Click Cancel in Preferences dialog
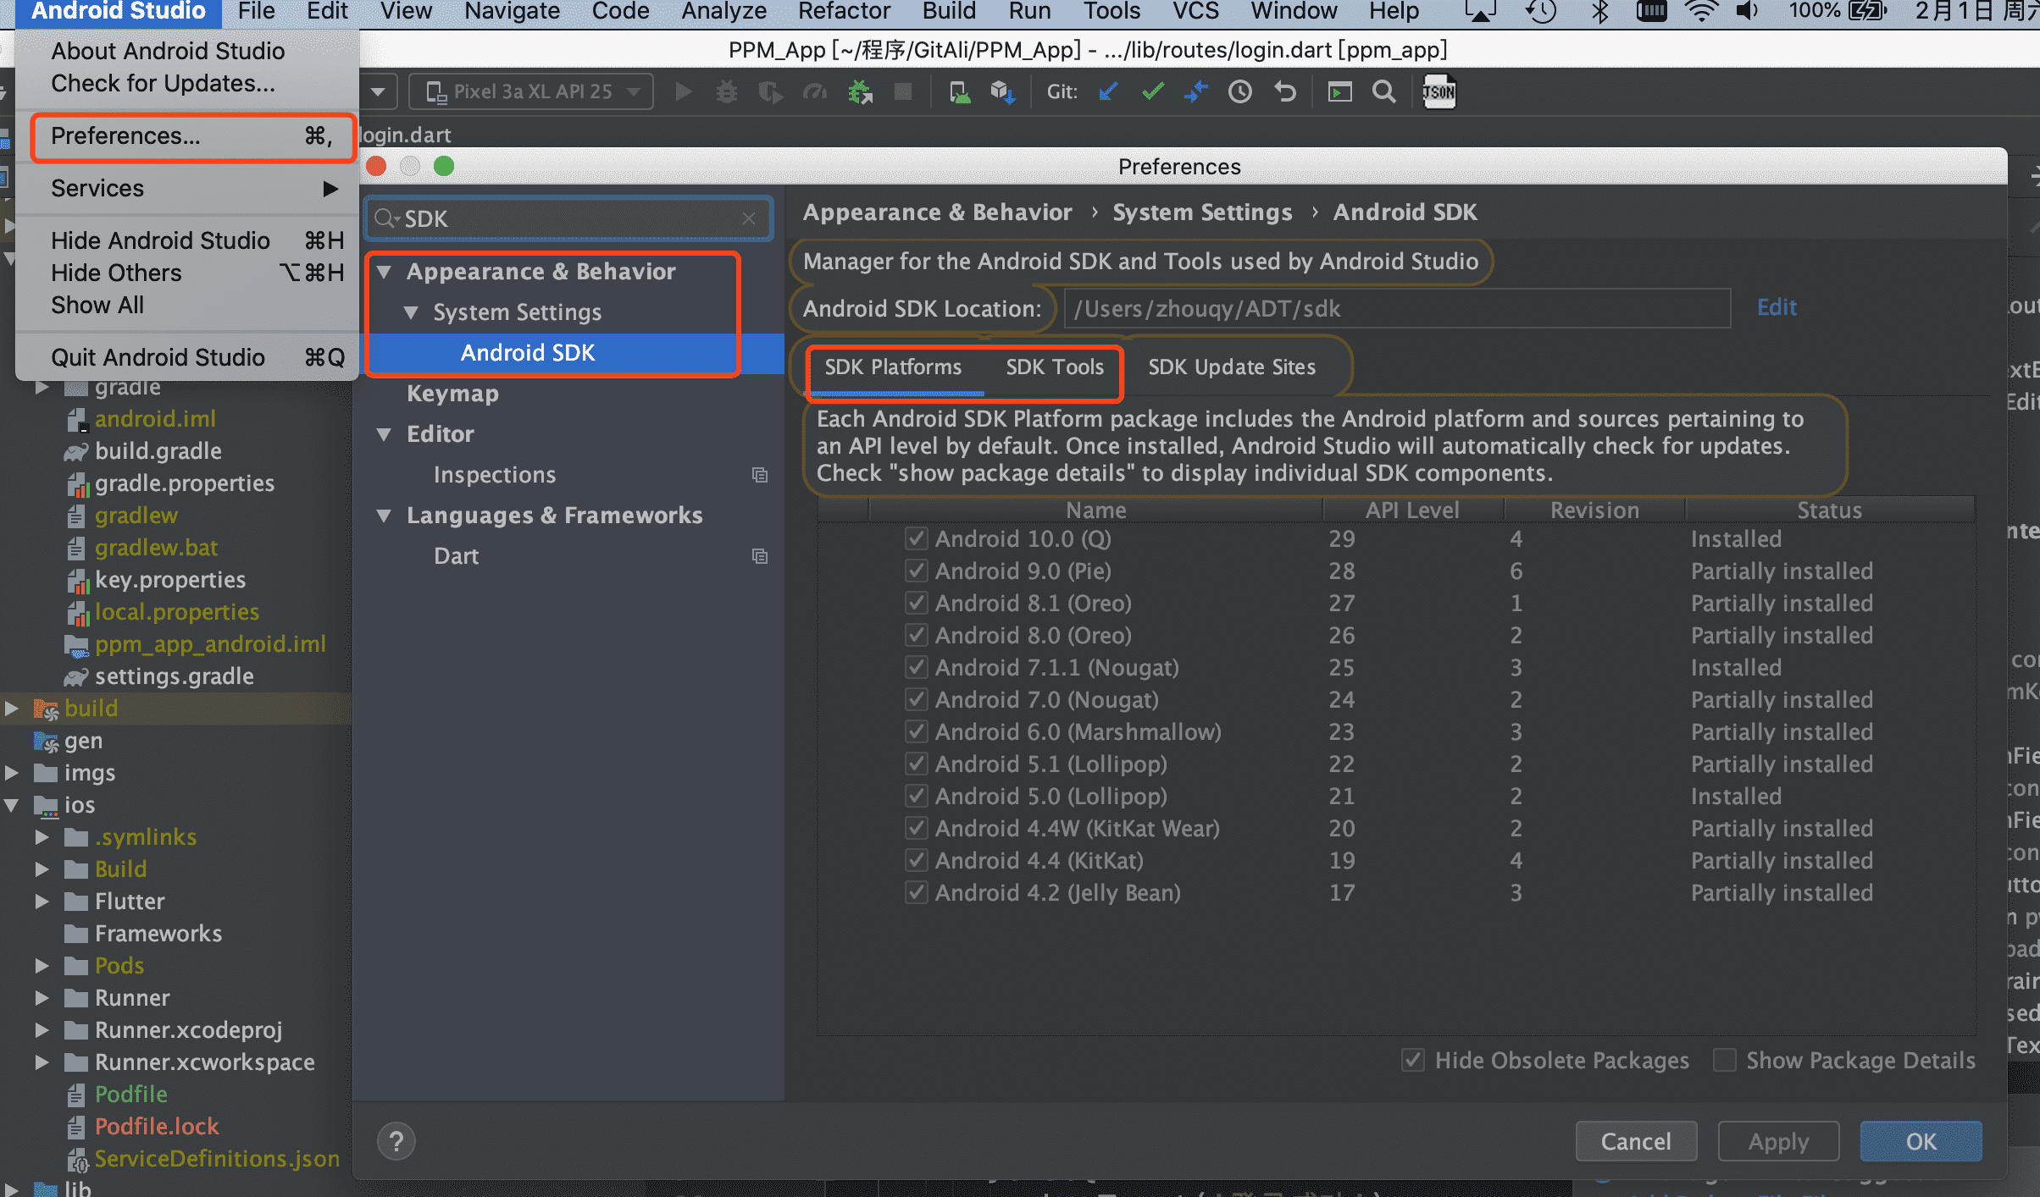This screenshot has width=2040, height=1197. pos(1636,1141)
